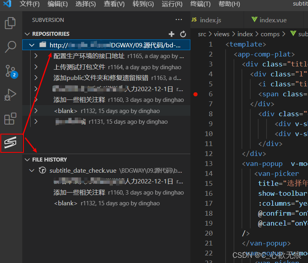The height and width of the screenshot is (263, 308).
Task: Click the VS Code logo icon
Action: point(7,4)
